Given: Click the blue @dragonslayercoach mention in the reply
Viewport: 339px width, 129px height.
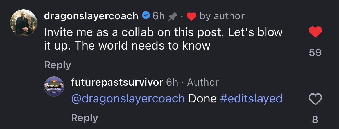Looking at the screenshot, I should coord(128,98).
